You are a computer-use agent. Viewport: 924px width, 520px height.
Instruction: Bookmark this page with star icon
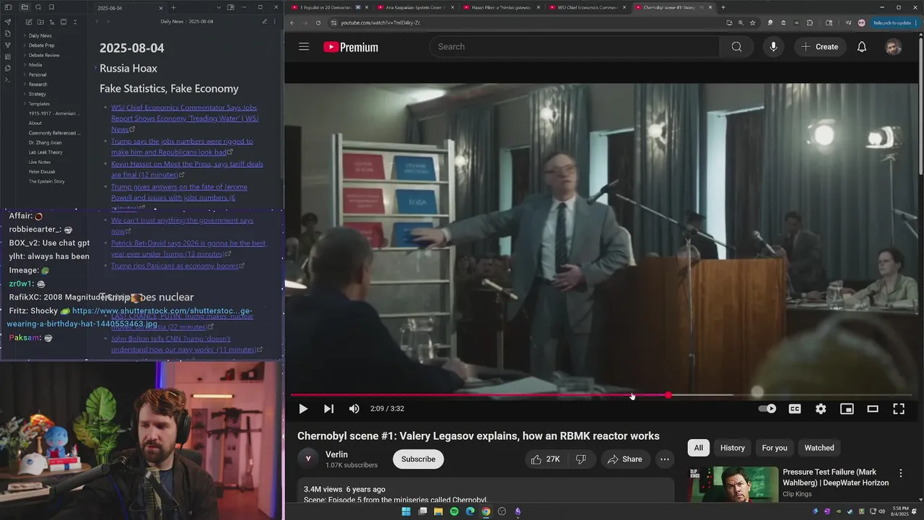753,22
